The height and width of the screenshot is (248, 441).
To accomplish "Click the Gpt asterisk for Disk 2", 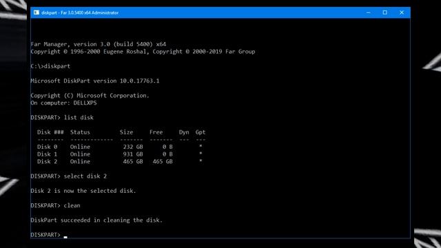I will tap(201, 161).
